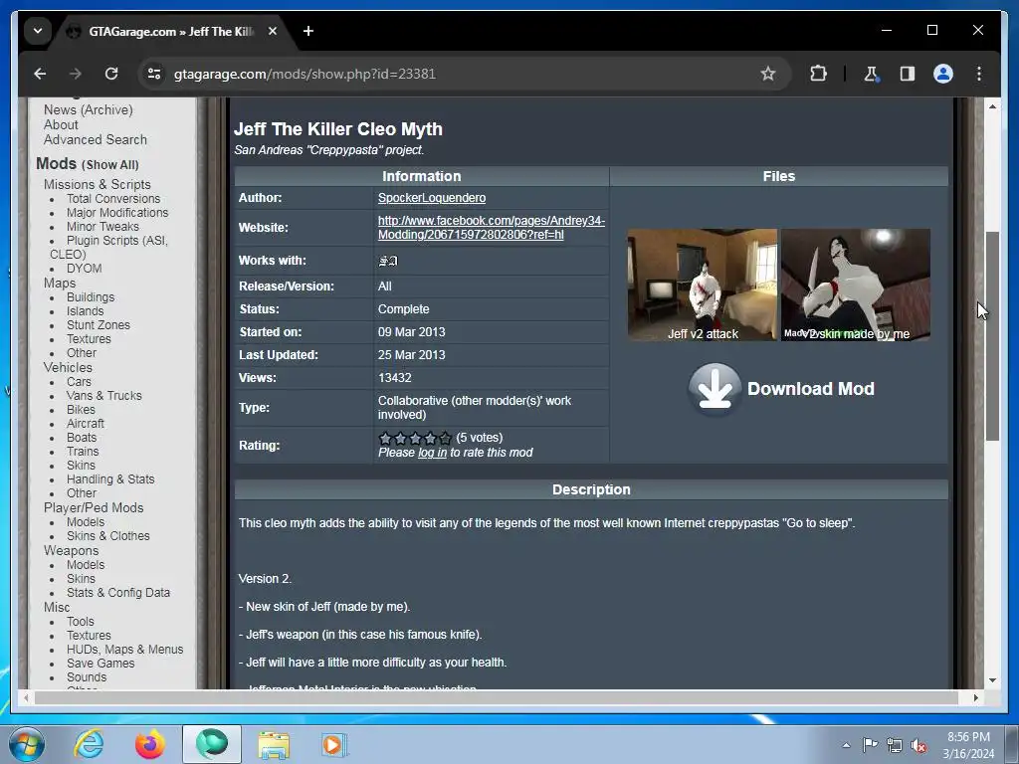Launch Firefox from the taskbar
This screenshot has height=764, width=1019.
pos(150,744)
